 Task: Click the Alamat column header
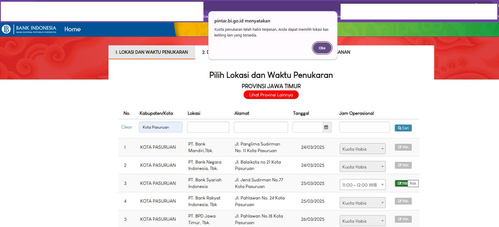pos(242,113)
